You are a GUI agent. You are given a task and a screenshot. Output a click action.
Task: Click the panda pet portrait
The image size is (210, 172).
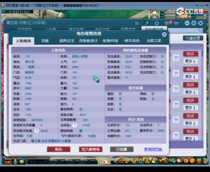coord(154,14)
